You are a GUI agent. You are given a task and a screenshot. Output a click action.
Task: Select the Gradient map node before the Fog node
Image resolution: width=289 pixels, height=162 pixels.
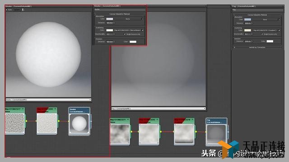tap(184, 132)
